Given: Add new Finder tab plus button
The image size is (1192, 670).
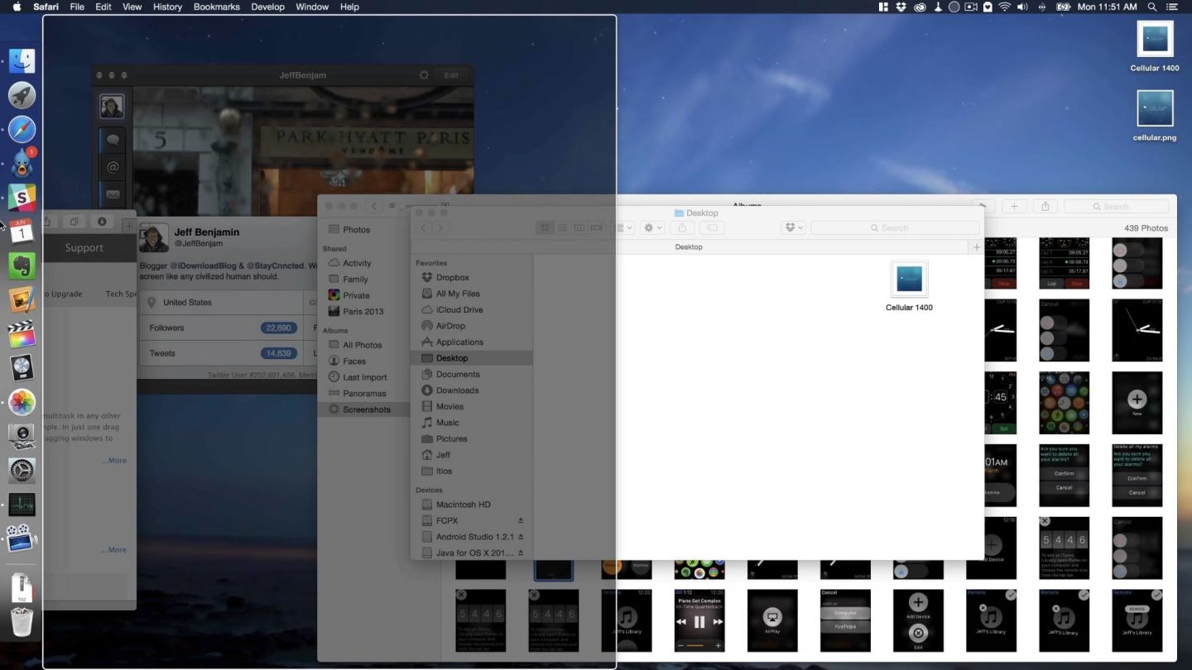Looking at the screenshot, I should [x=977, y=246].
